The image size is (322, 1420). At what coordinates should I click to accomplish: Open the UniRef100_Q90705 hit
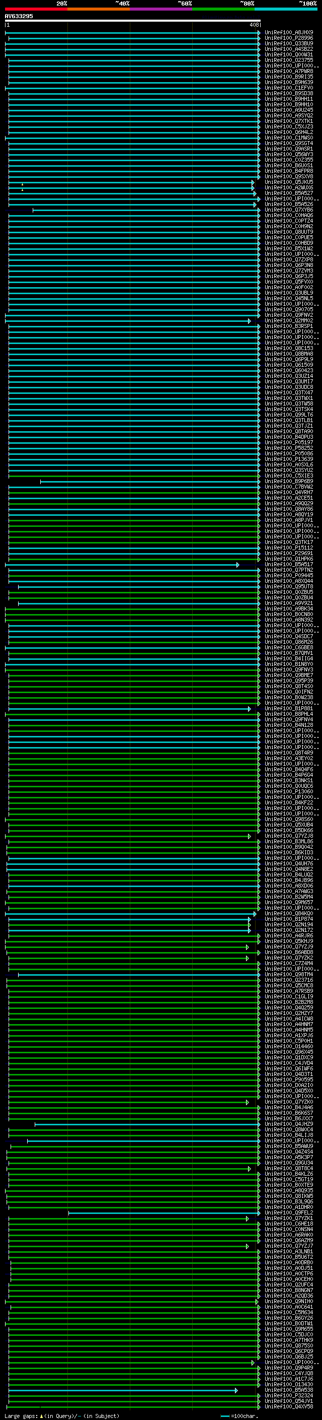pos(289,310)
